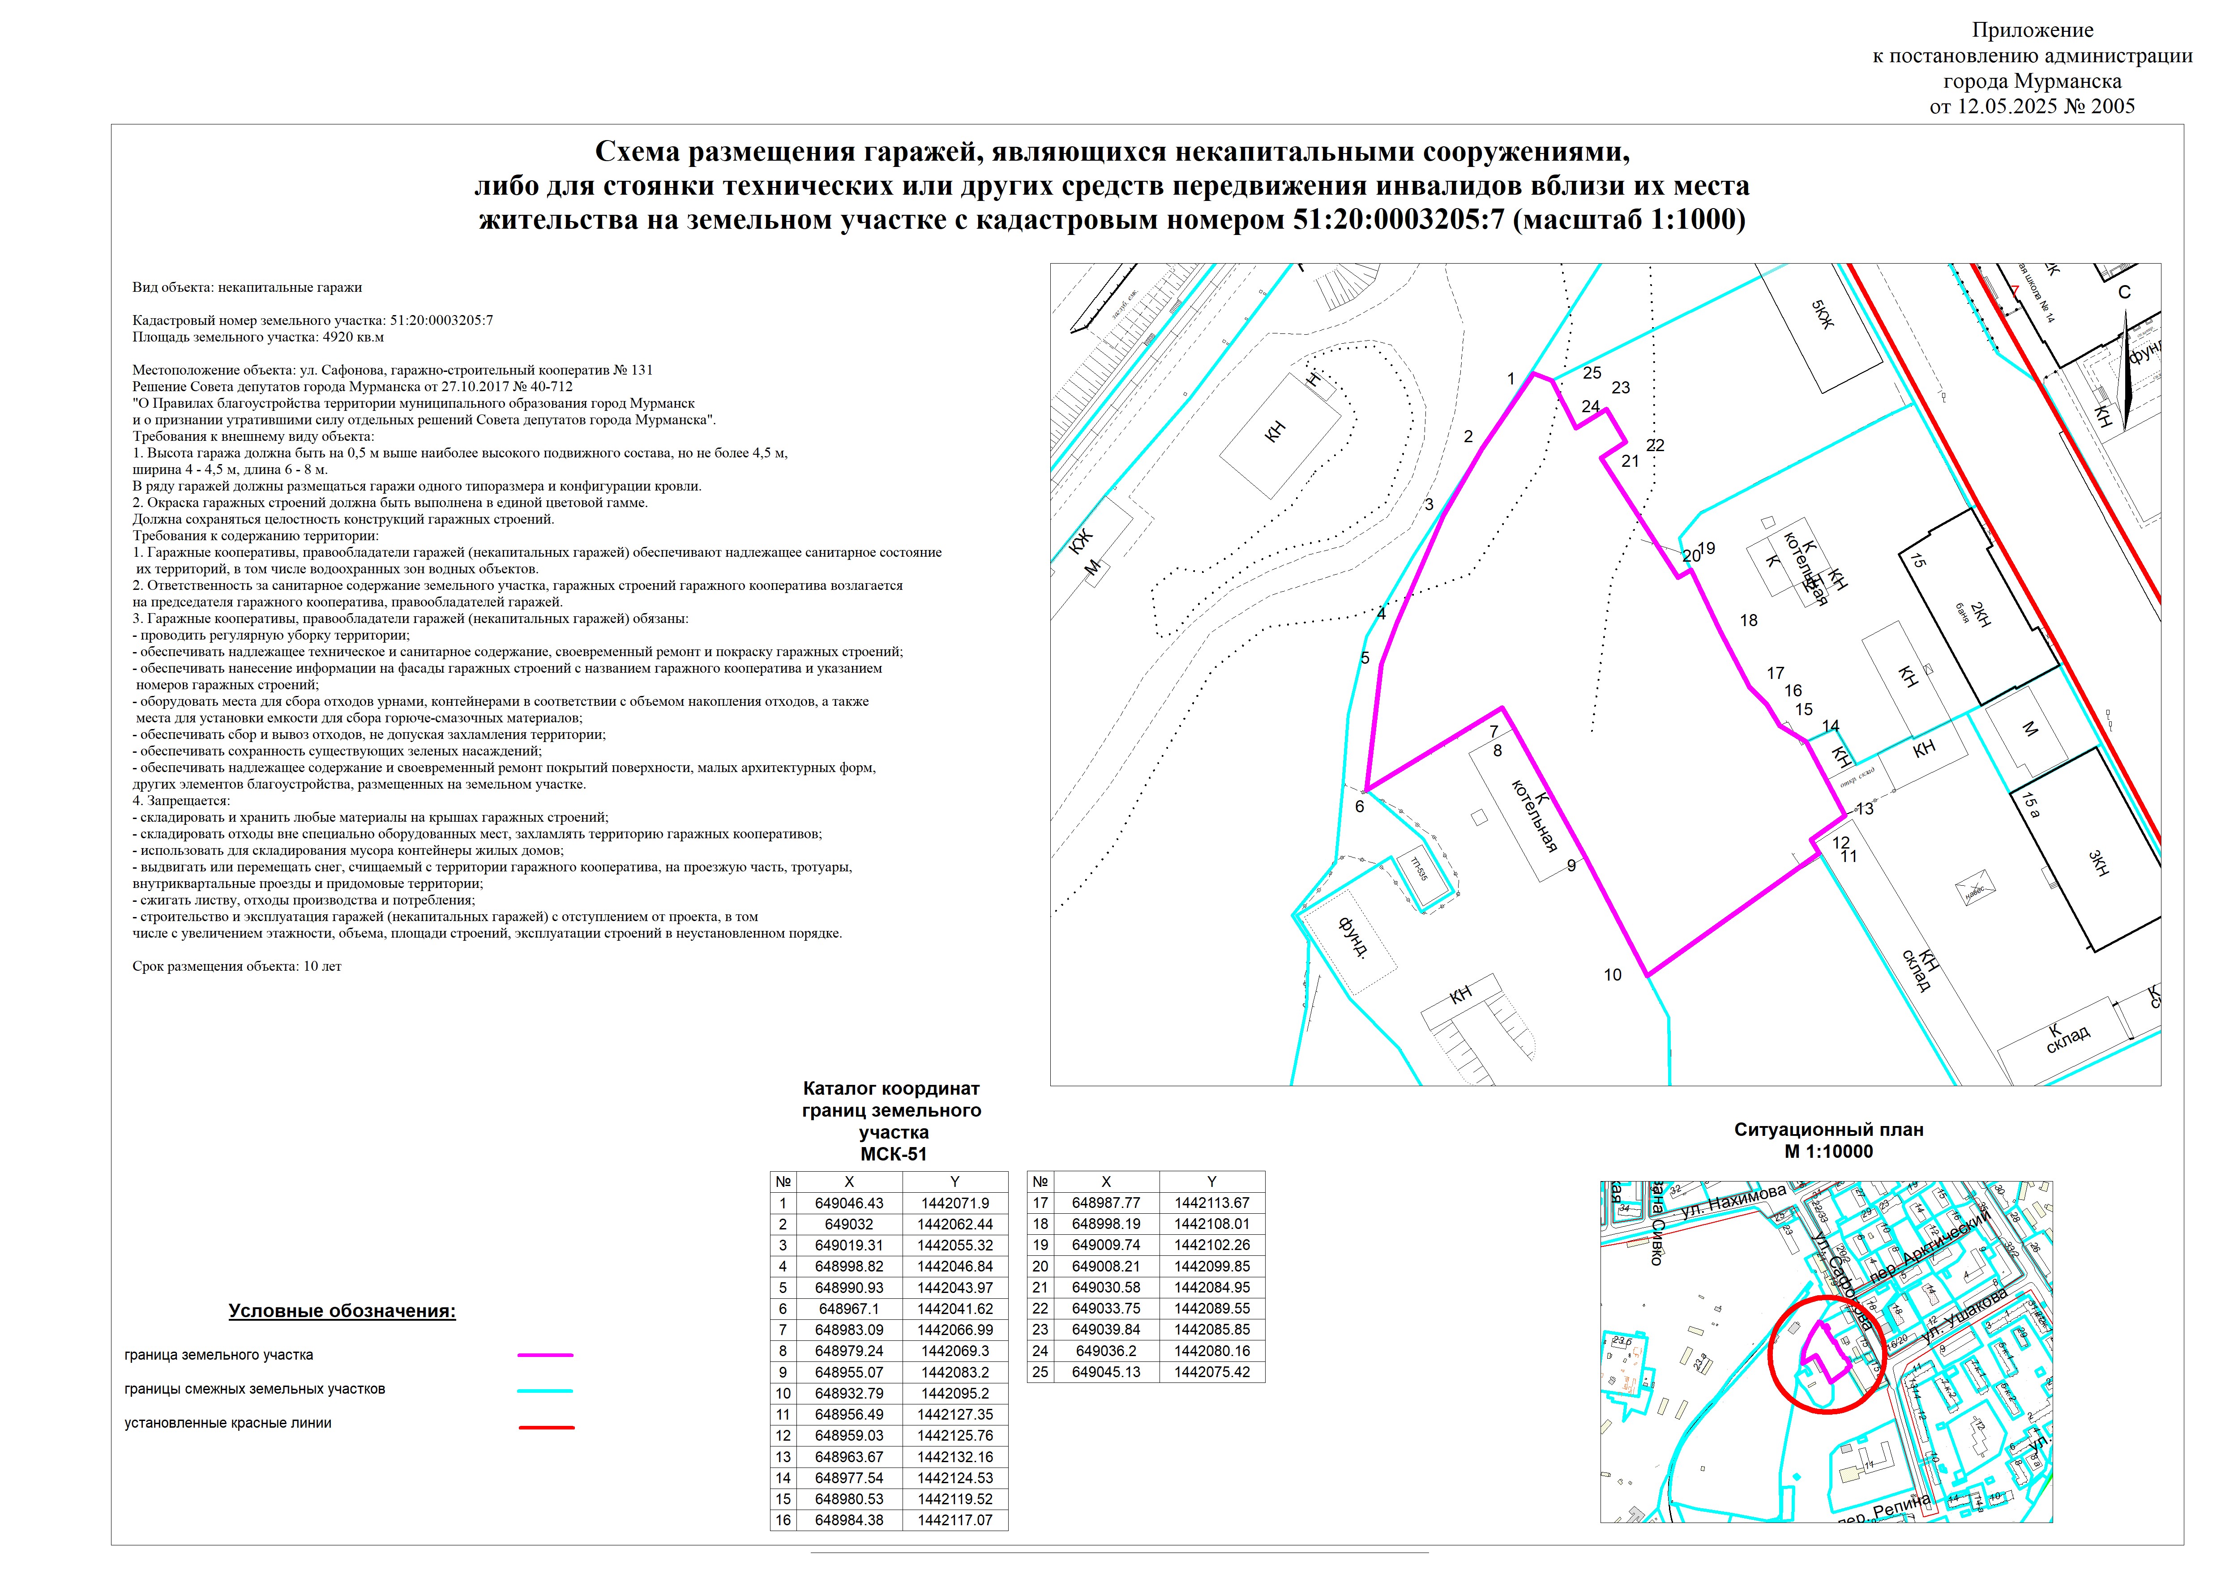The image size is (2221, 1570).
Task: Click the 'Условные обозначения' legend heading
Action: click(x=342, y=1311)
